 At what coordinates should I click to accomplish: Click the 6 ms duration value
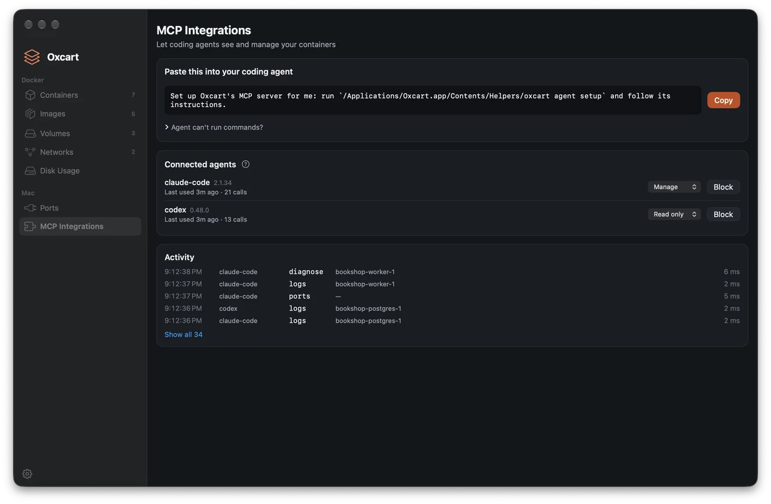click(732, 272)
